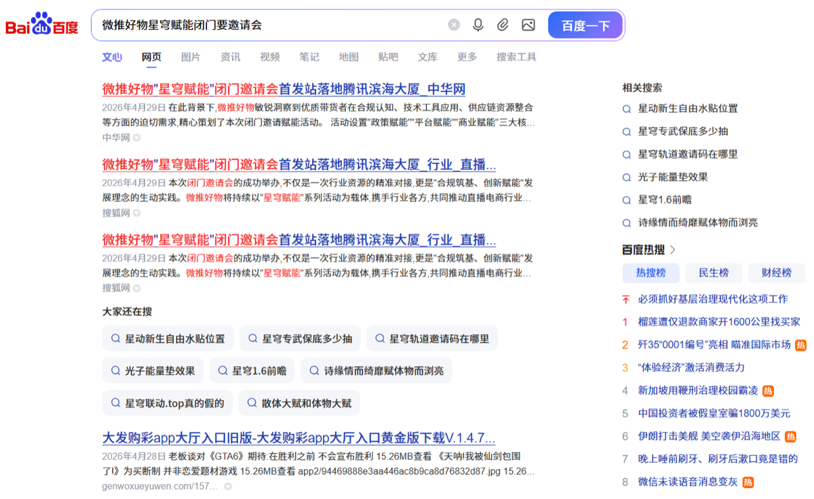Screen dimensions: 814x499
Task: Open image search via the picture icon
Action: click(528, 25)
